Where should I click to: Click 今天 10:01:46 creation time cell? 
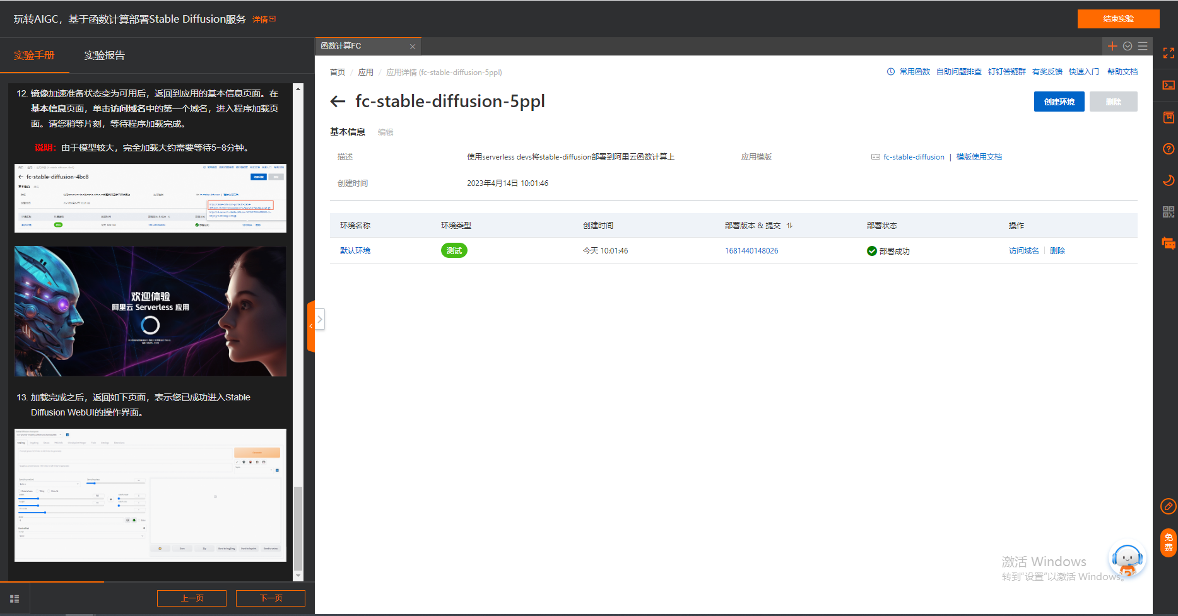(605, 251)
